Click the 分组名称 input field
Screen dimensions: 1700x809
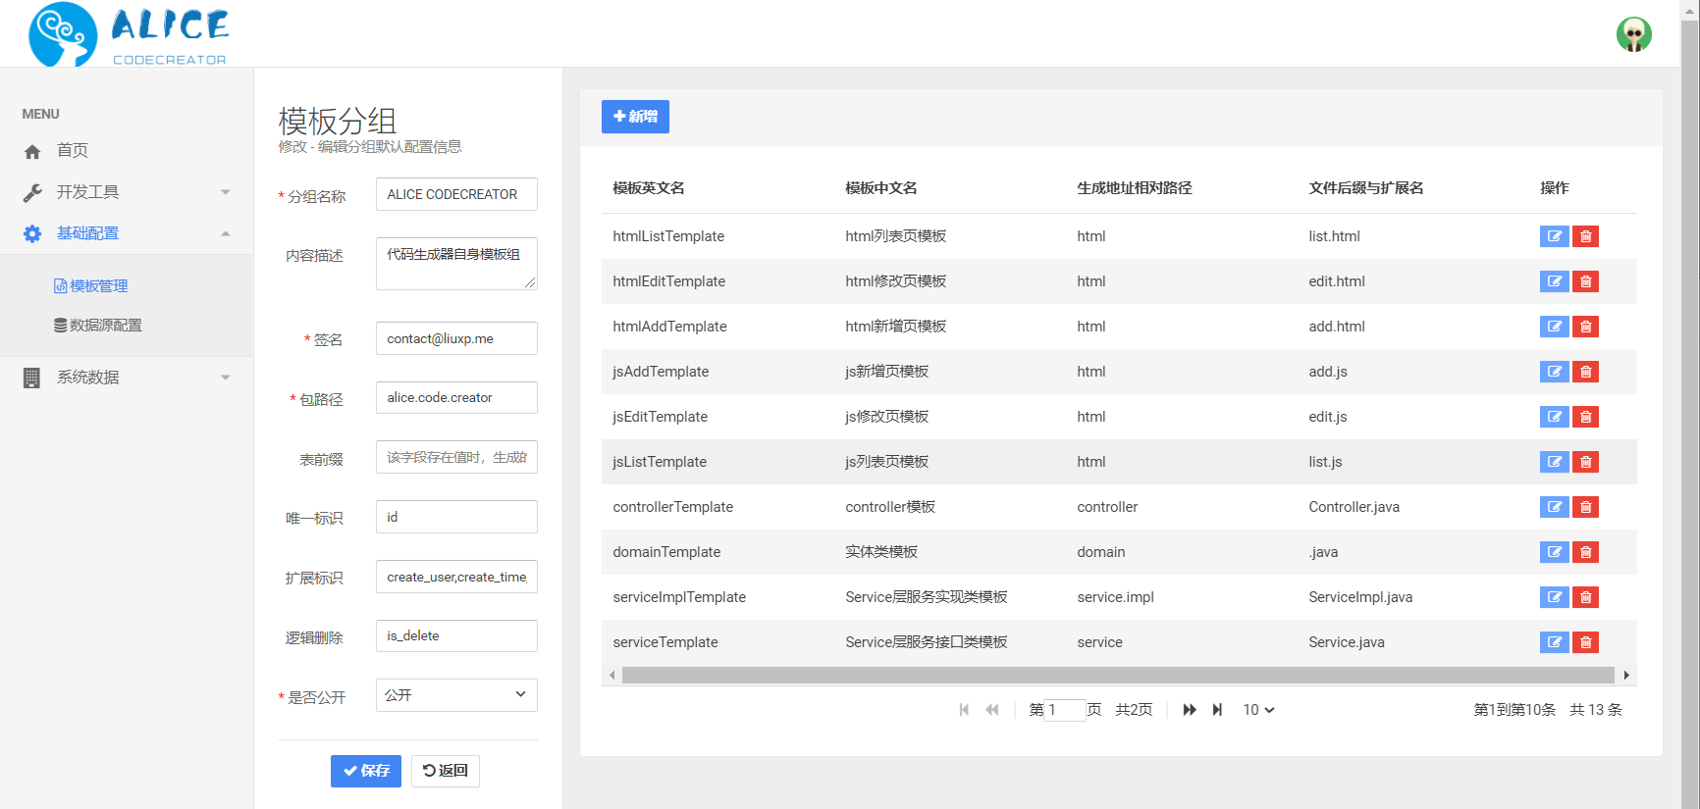point(456,194)
